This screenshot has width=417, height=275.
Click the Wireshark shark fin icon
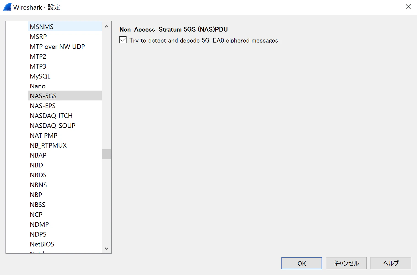click(7, 7)
